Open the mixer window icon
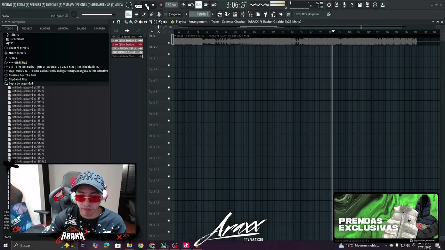Image resolution: width=445 pixels, height=250 pixels. click(243, 14)
